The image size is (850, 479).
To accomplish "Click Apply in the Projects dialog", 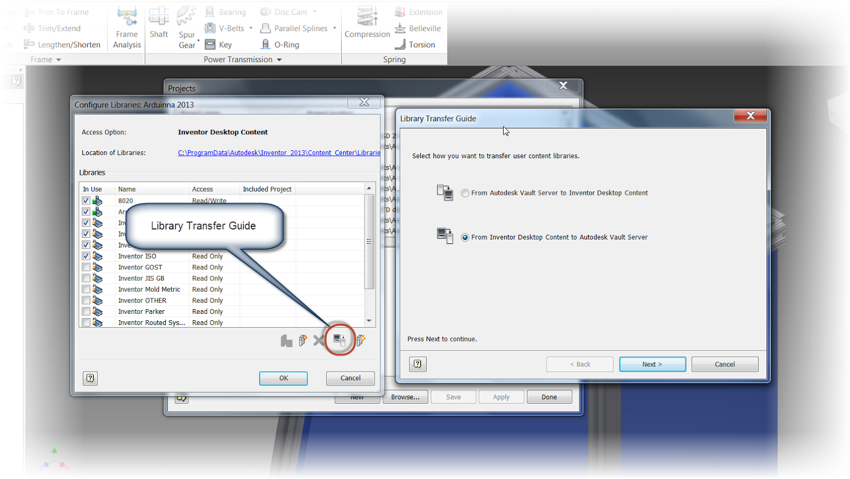I will click(x=501, y=397).
